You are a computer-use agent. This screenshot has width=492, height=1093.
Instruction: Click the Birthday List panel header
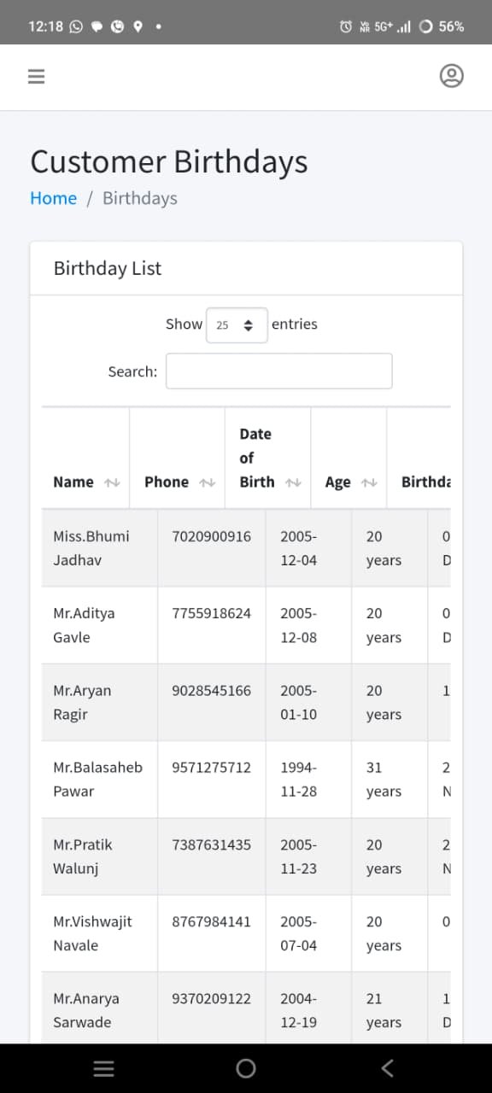107,268
